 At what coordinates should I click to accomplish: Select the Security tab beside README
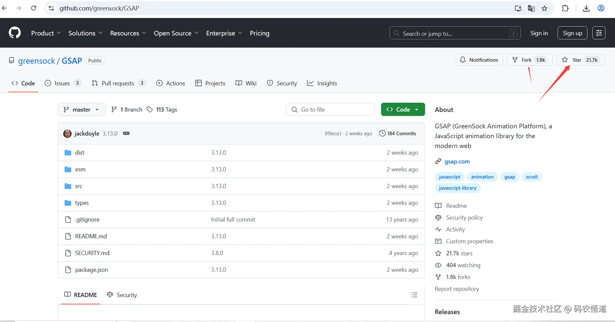pyautogui.click(x=122, y=295)
